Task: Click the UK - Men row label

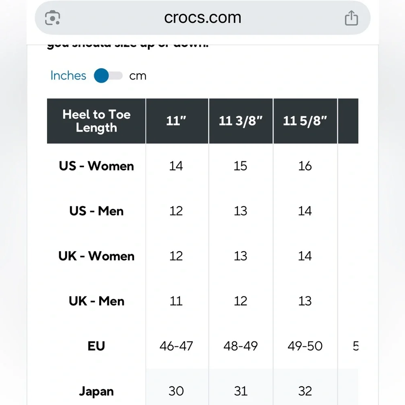Action: pyautogui.click(x=96, y=301)
